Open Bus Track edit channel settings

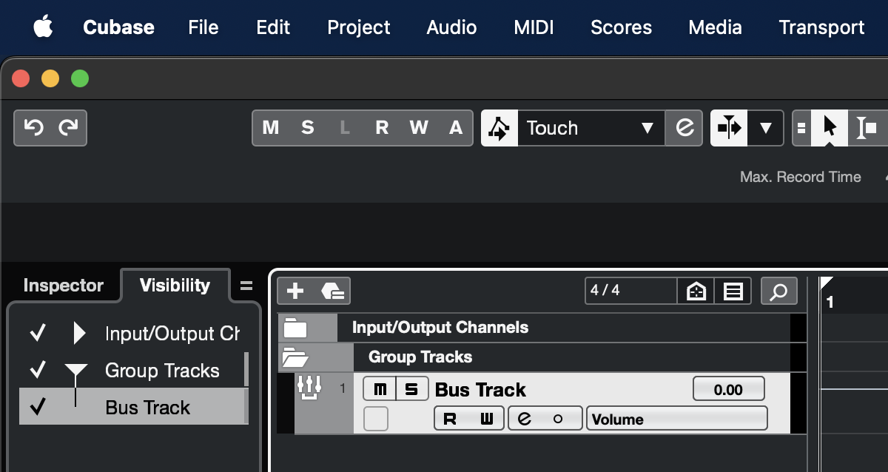[x=525, y=419]
